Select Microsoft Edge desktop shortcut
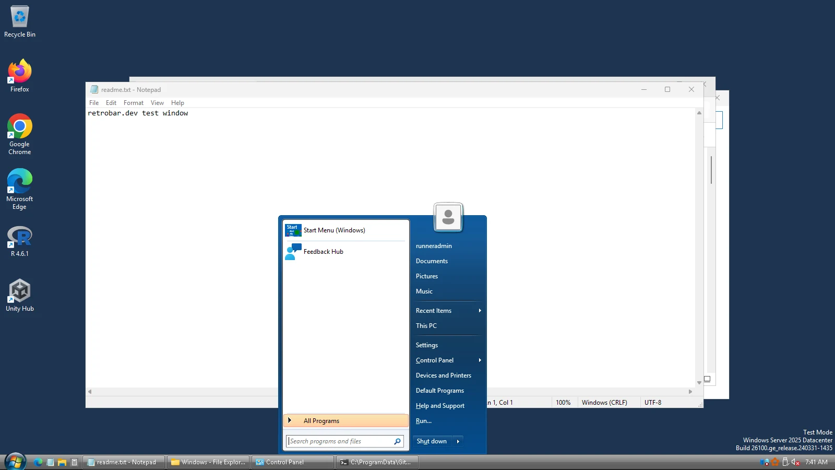Image resolution: width=835 pixels, height=470 pixels. pyautogui.click(x=20, y=189)
